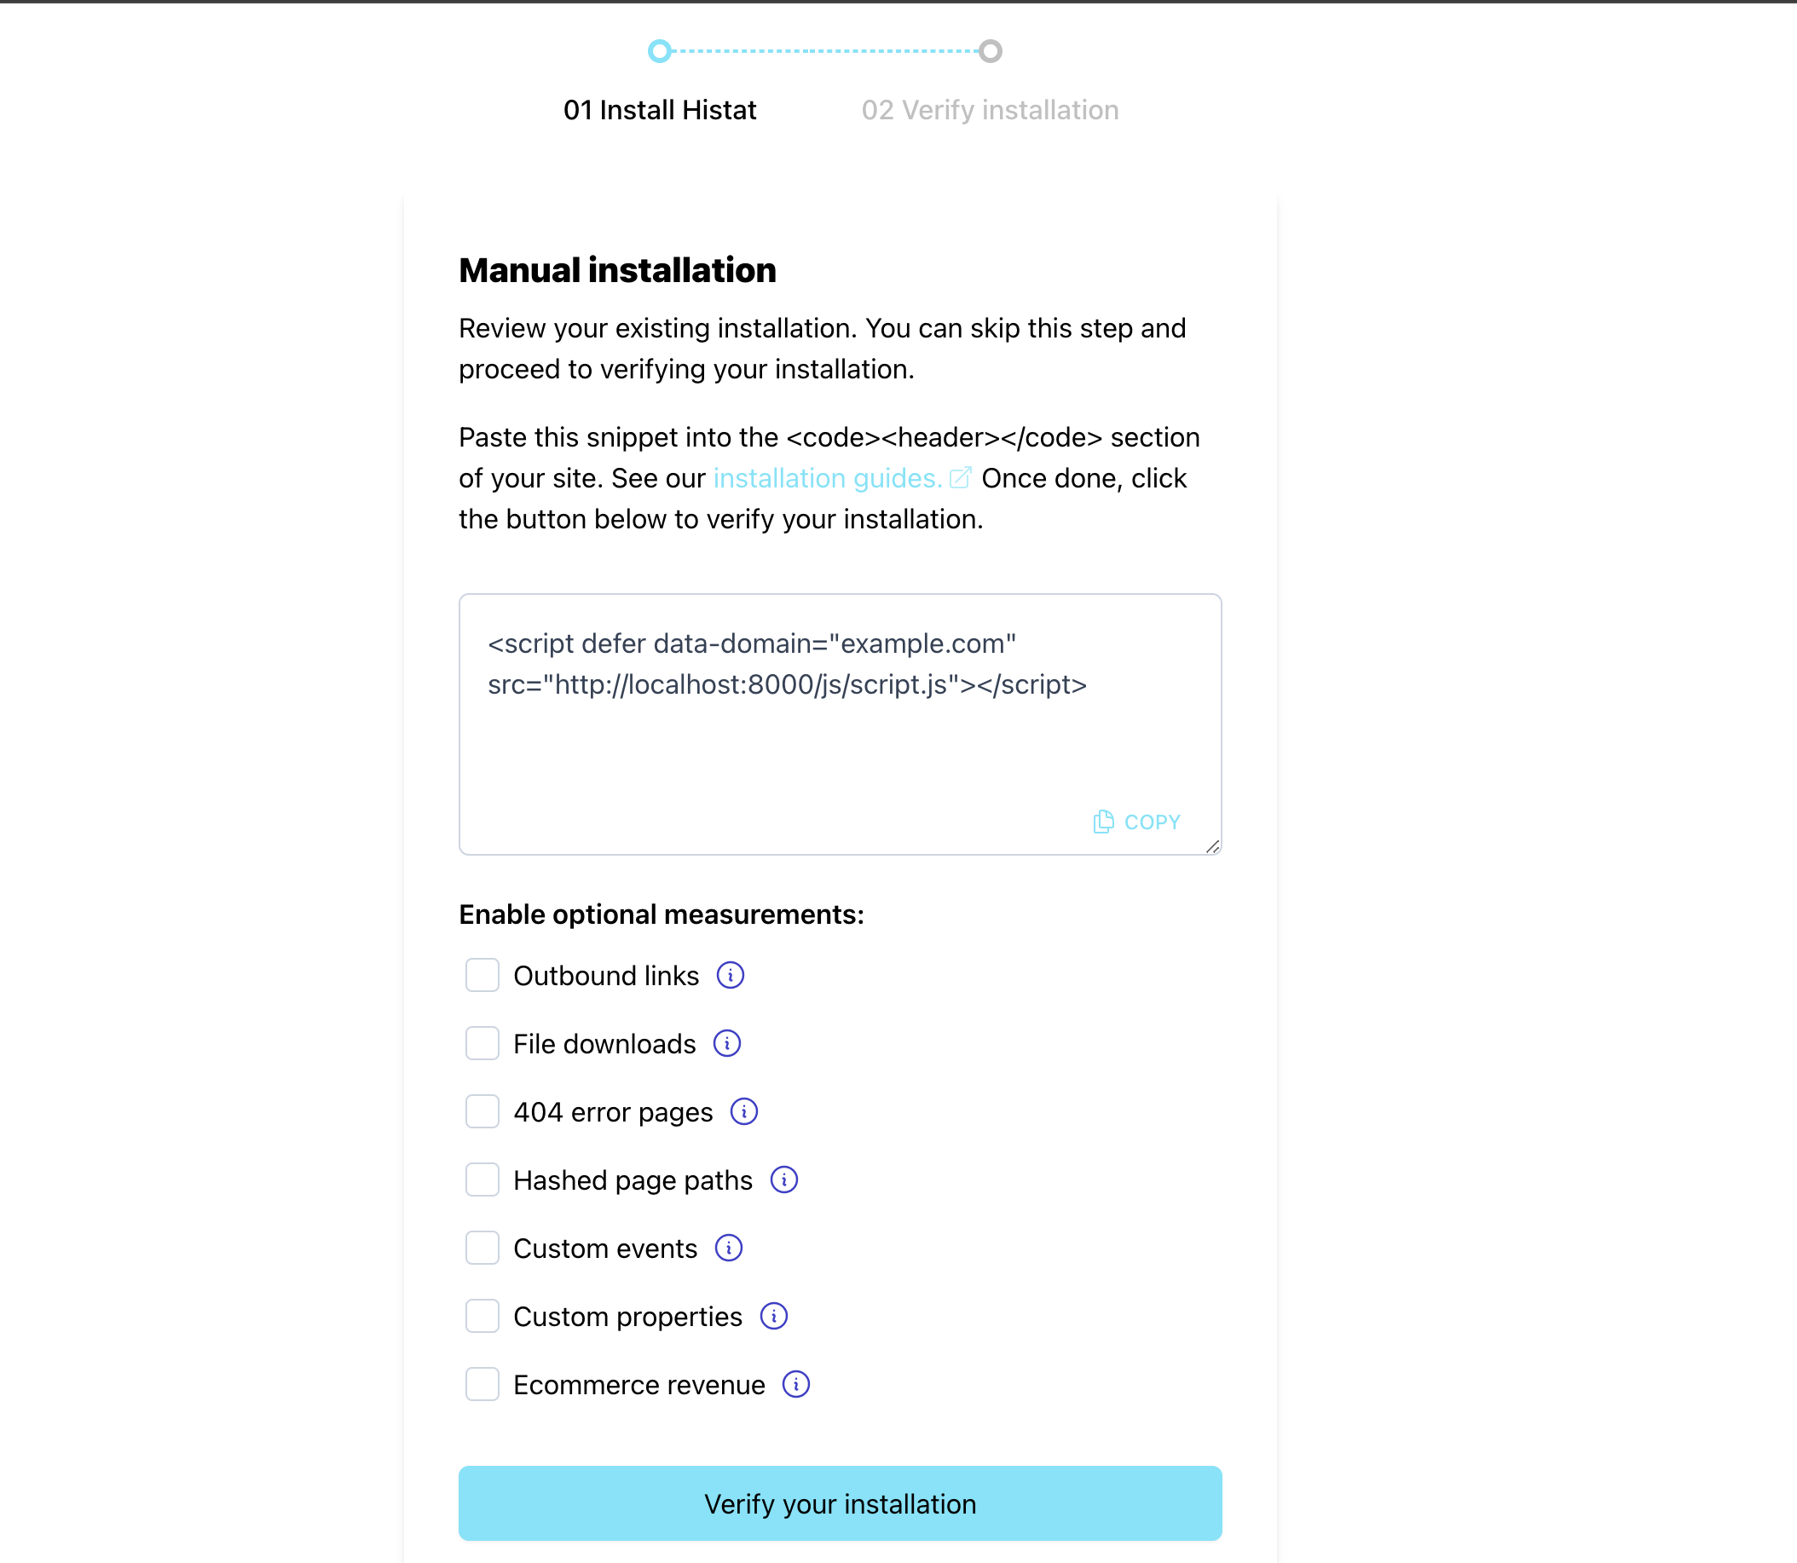Enable the Custom events checkbox
Screen dimensions: 1797x1563
(480, 1249)
